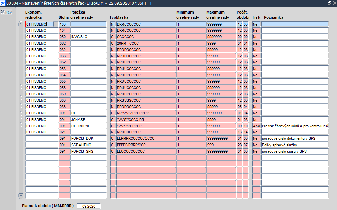
Task: Click the Tisk column header
Action: coord(256,17)
